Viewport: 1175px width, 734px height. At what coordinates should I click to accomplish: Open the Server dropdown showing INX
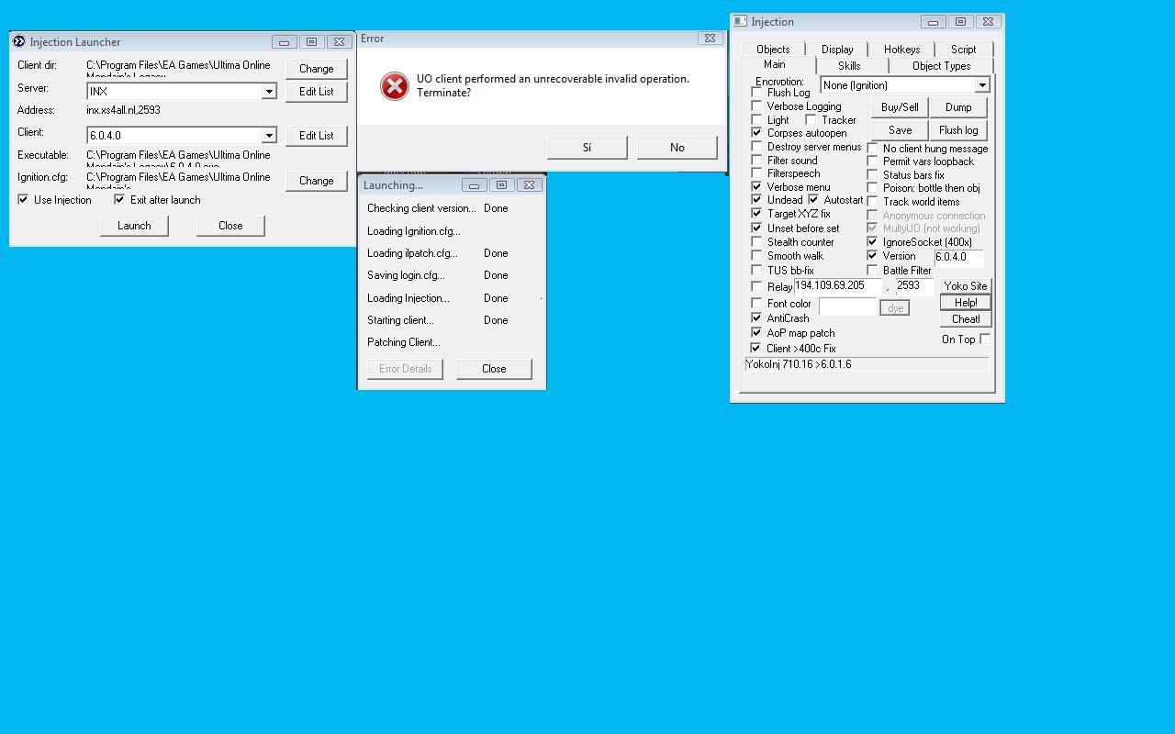click(x=269, y=92)
